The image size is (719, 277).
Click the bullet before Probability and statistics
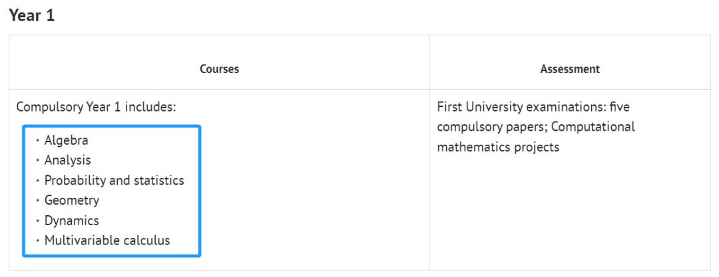pos(37,181)
